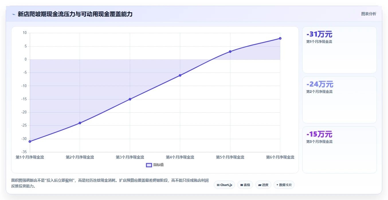
Task: Select the 第3个月净现金流 data point at -15
Action: click(130, 99)
